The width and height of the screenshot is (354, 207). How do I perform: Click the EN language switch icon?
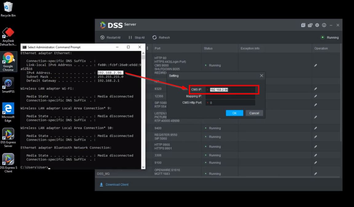tap(310, 25)
